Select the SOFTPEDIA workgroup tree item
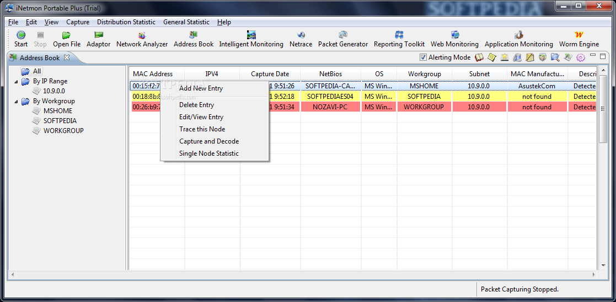 click(x=60, y=121)
